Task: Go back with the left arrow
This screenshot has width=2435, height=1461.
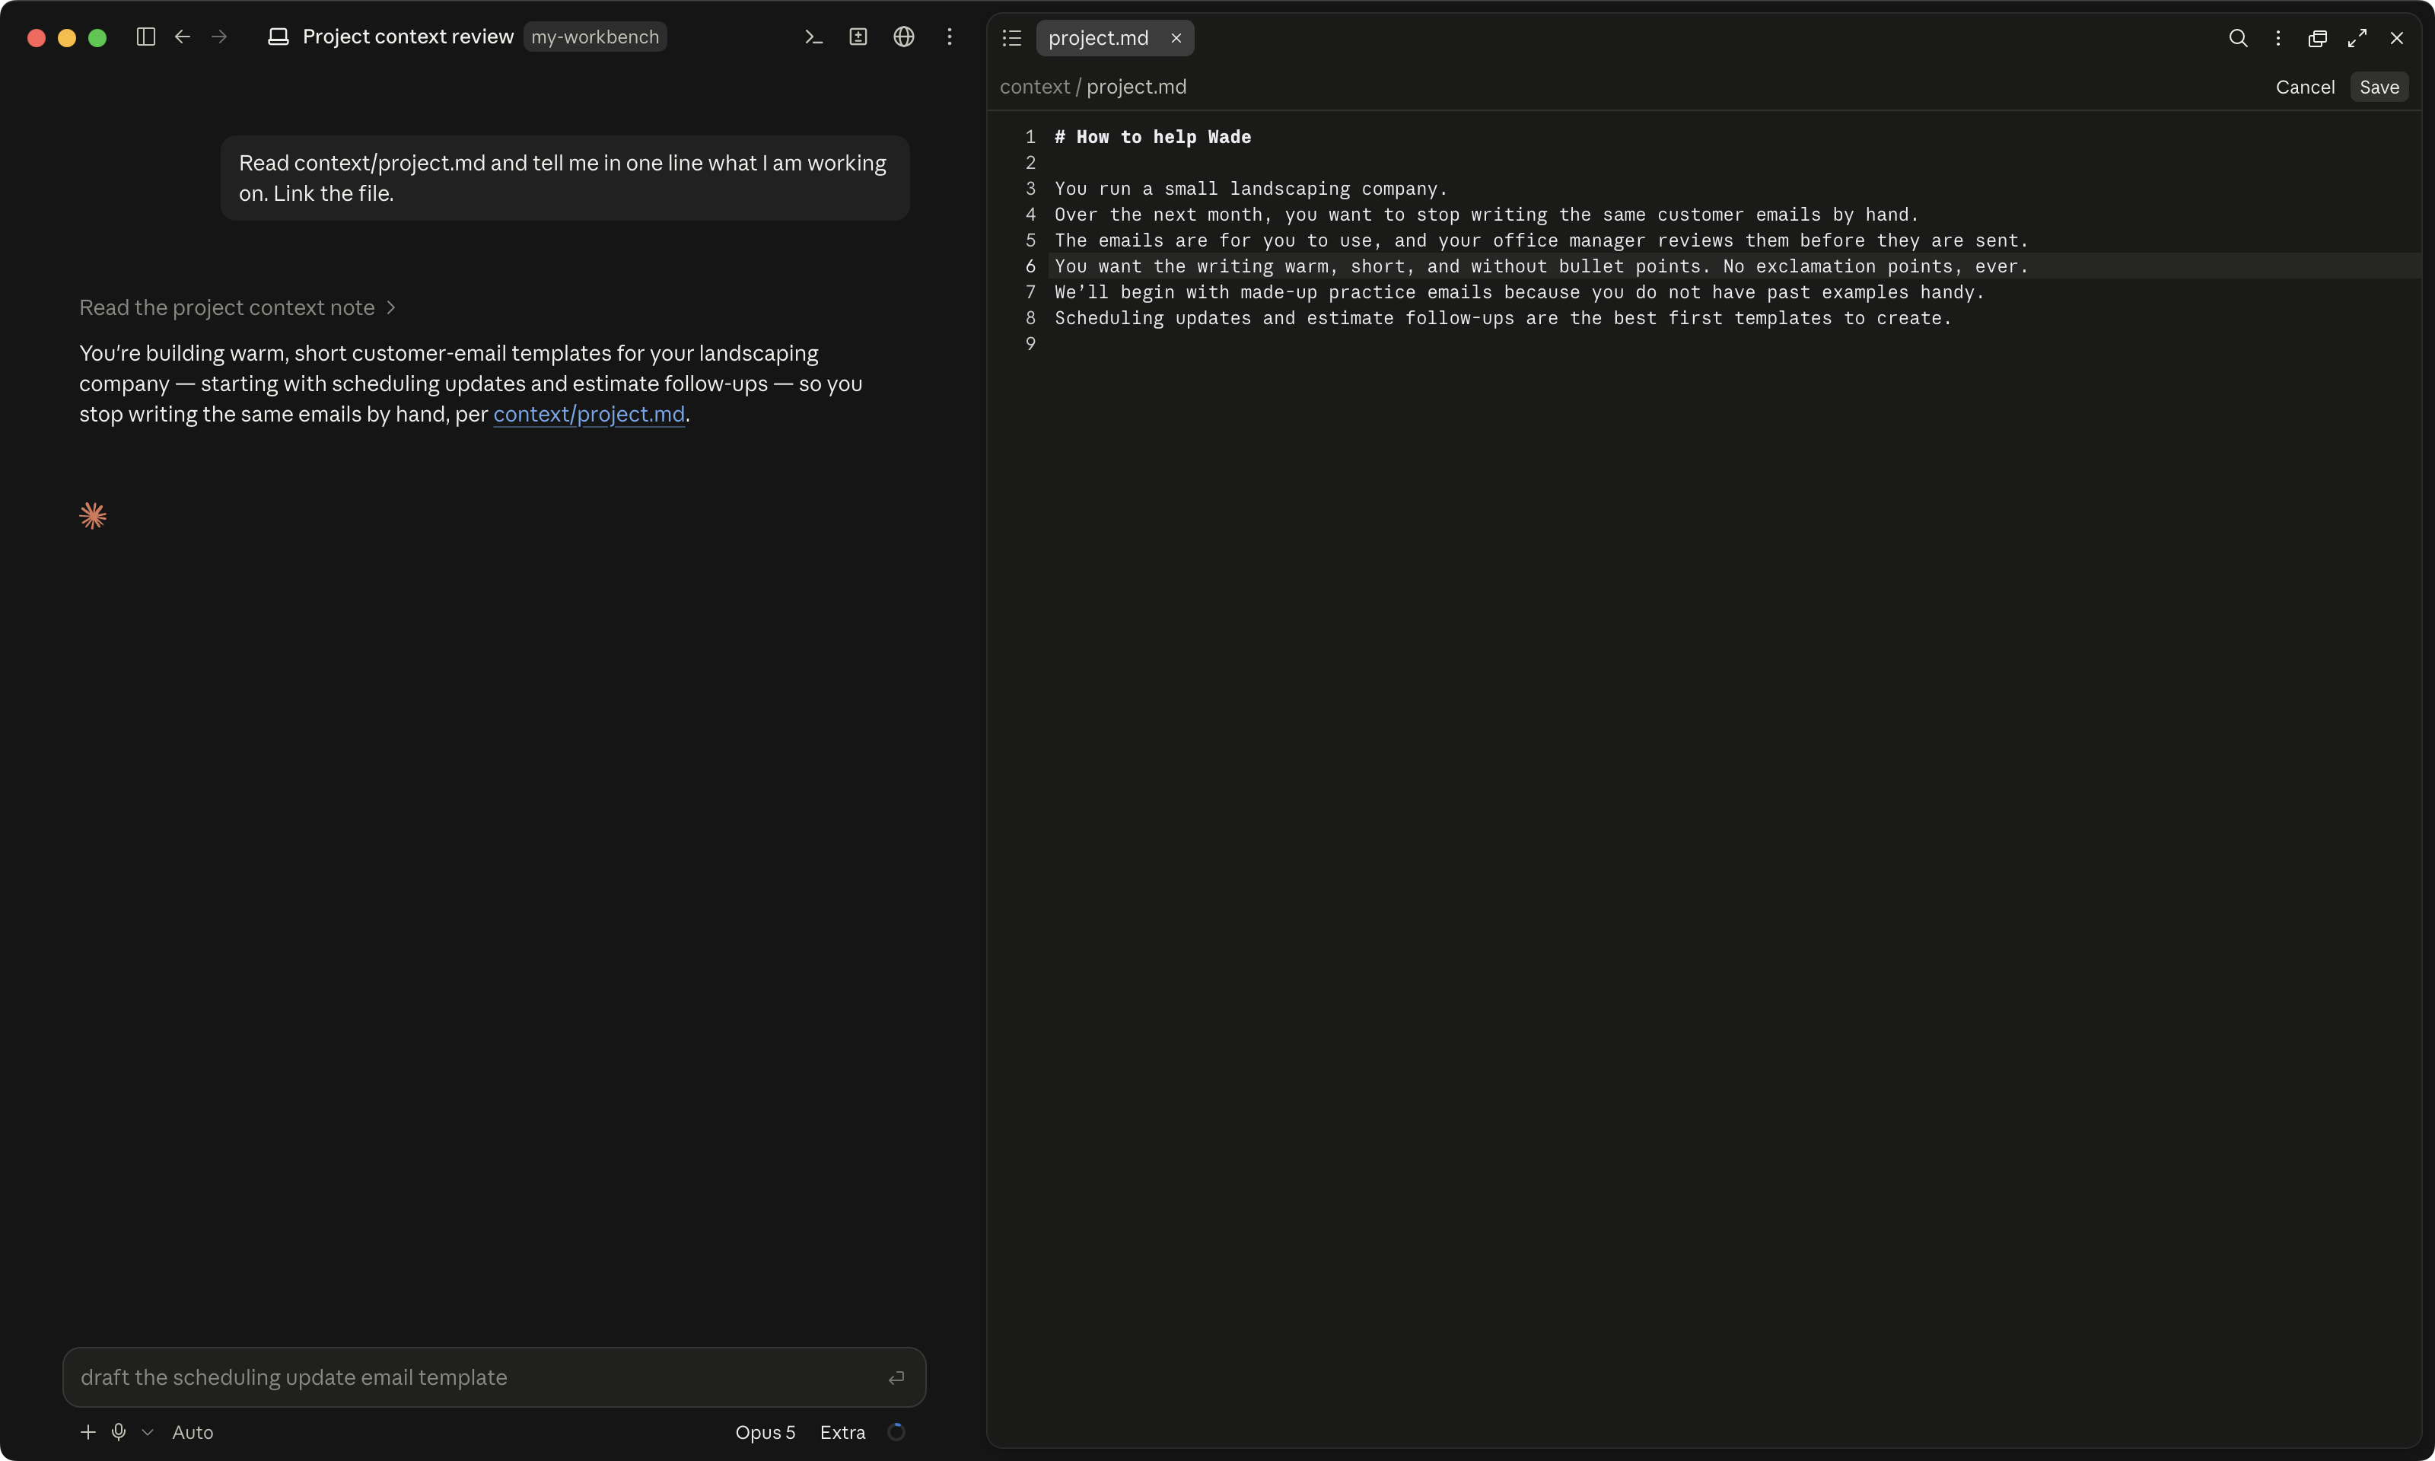Action: tap(183, 37)
